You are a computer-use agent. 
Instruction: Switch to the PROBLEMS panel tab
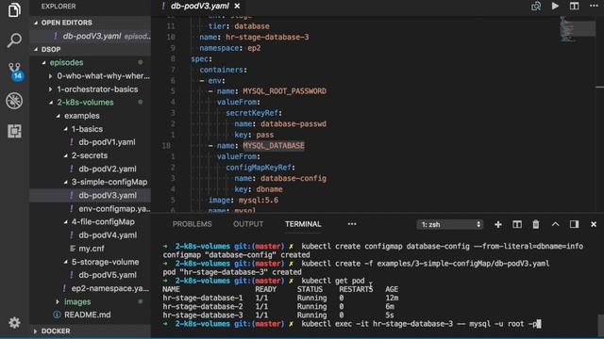click(192, 224)
